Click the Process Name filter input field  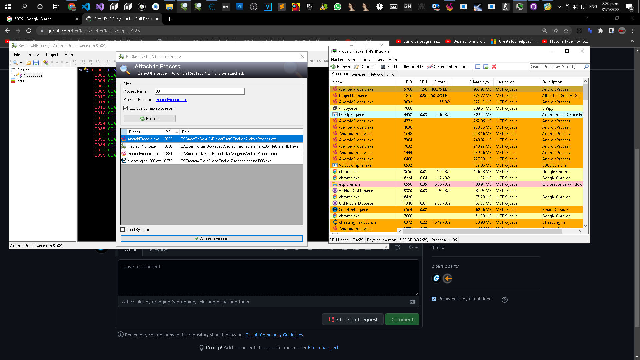[x=199, y=91]
